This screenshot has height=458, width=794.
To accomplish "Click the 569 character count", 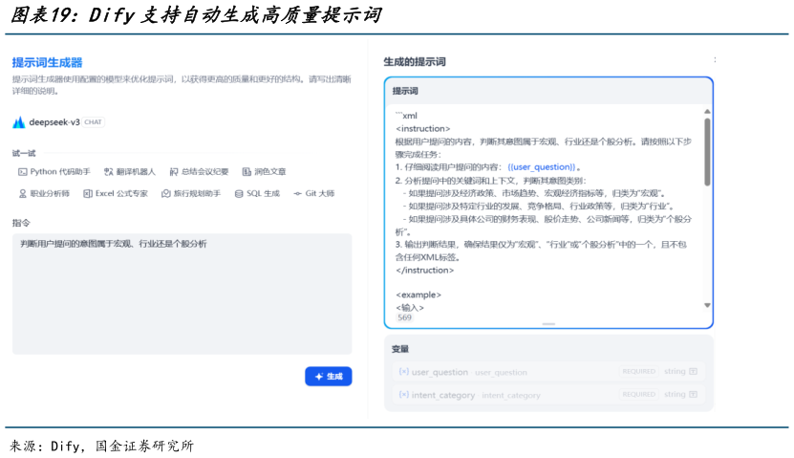I will [404, 317].
